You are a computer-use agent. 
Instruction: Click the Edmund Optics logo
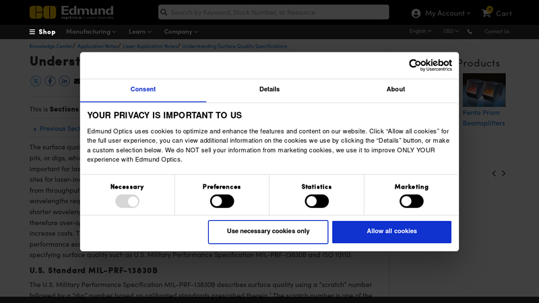[71, 12]
